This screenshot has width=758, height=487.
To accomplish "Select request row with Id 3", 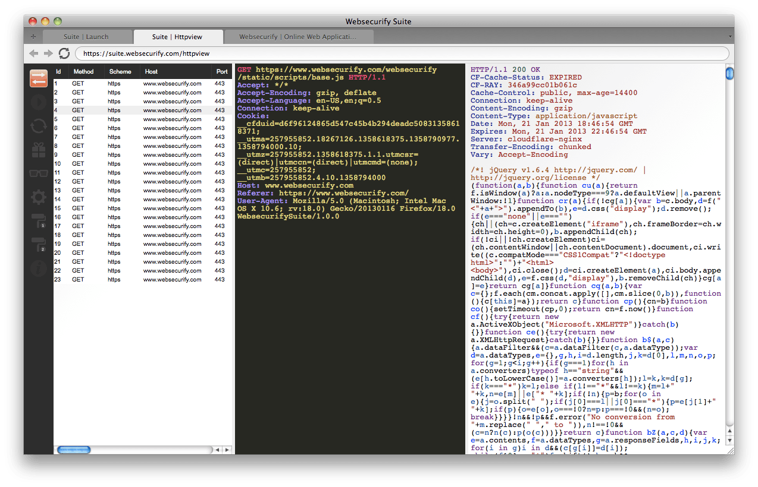I will [x=143, y=102].
